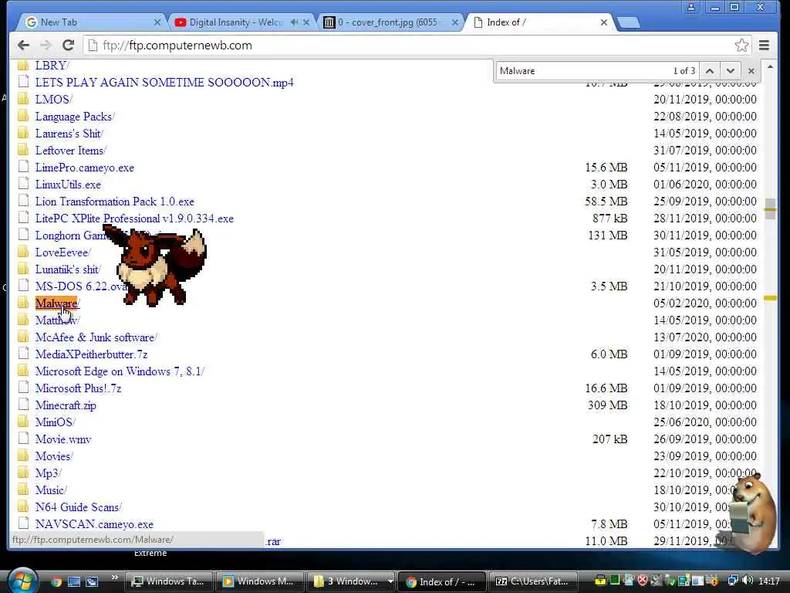Open the network tray icon
This screenshot has height=593, width=790.
[733, 581]
